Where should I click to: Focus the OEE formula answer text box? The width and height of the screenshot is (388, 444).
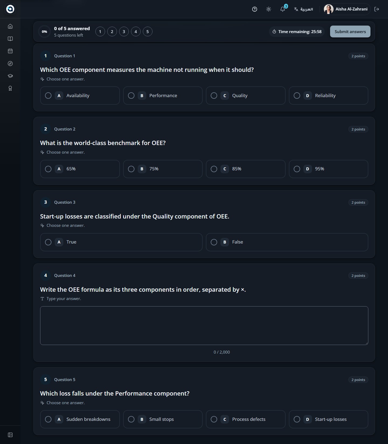(x=204, y=326)
